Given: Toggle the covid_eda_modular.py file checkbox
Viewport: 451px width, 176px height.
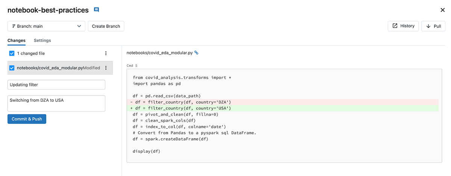Looking at the screenshot, I should [12, 68].
